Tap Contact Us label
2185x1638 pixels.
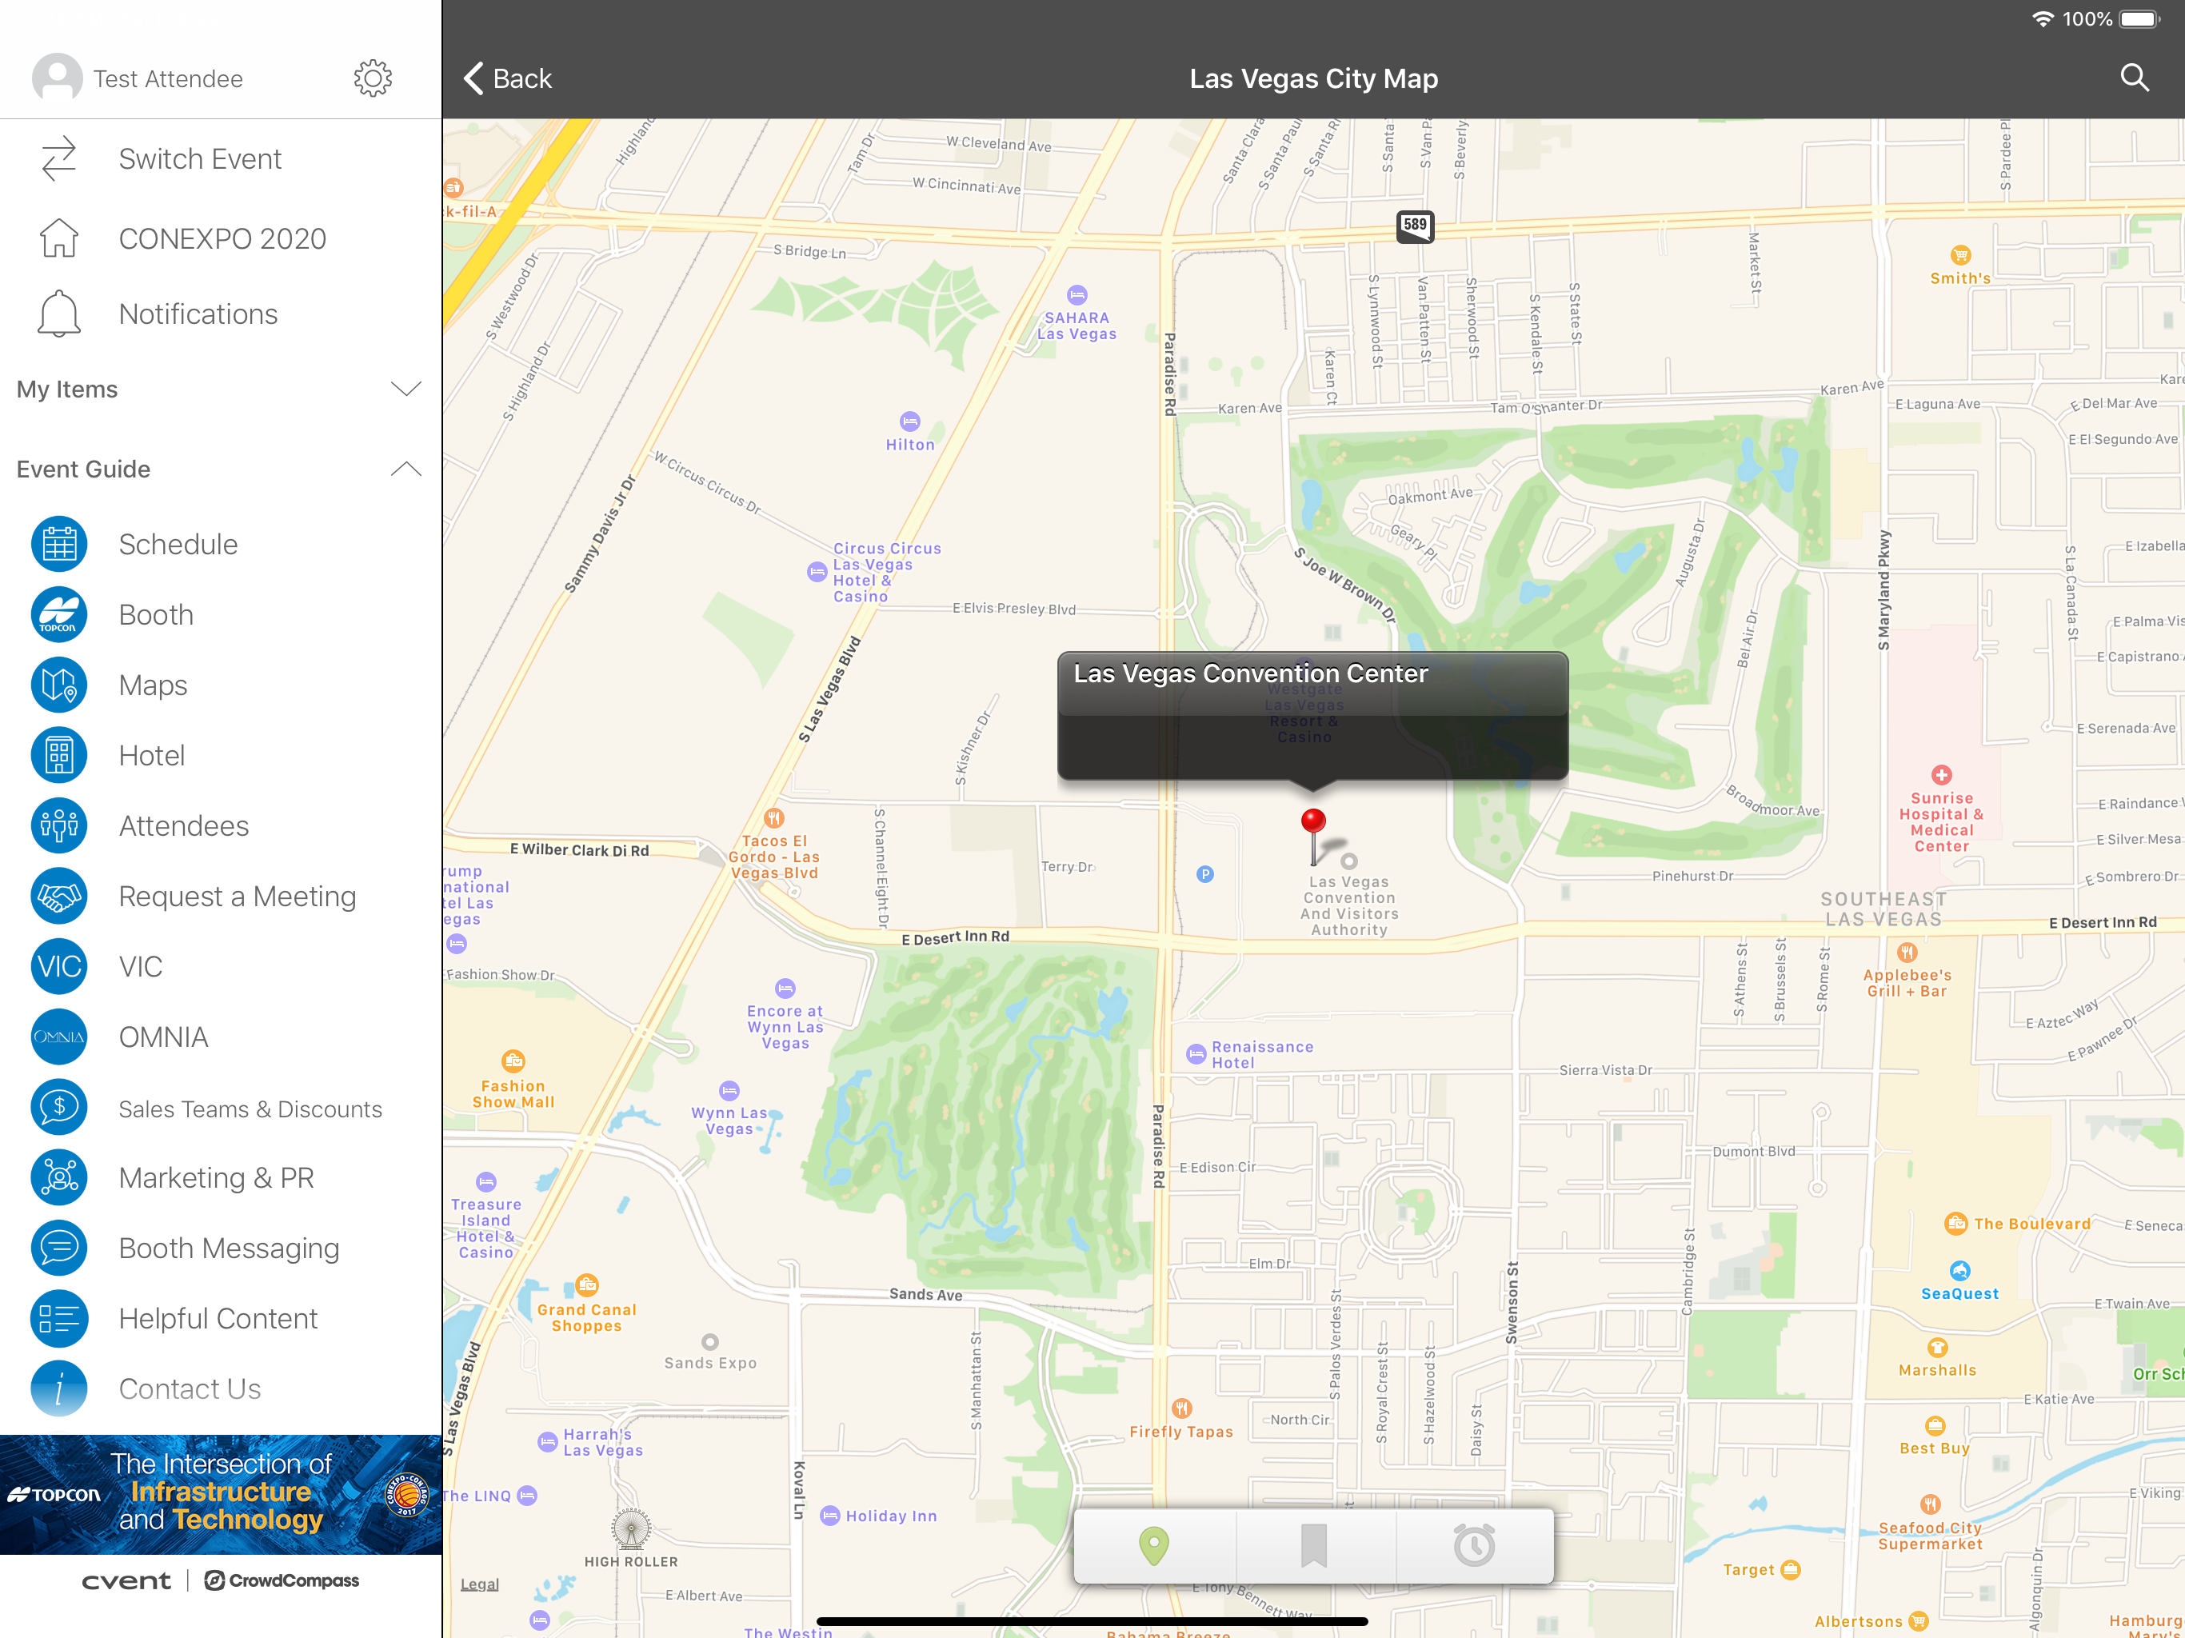[190, 1389]
